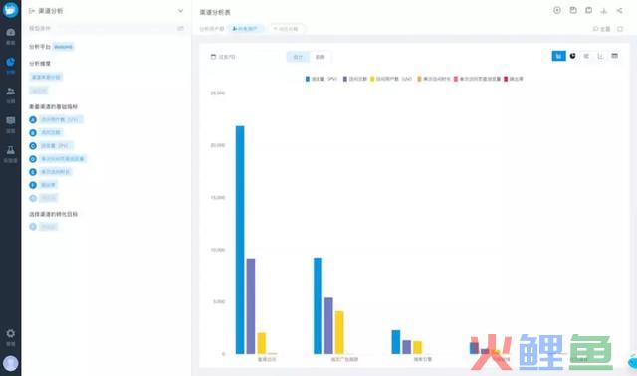Switch chart to pie chart view

[572, 56]
